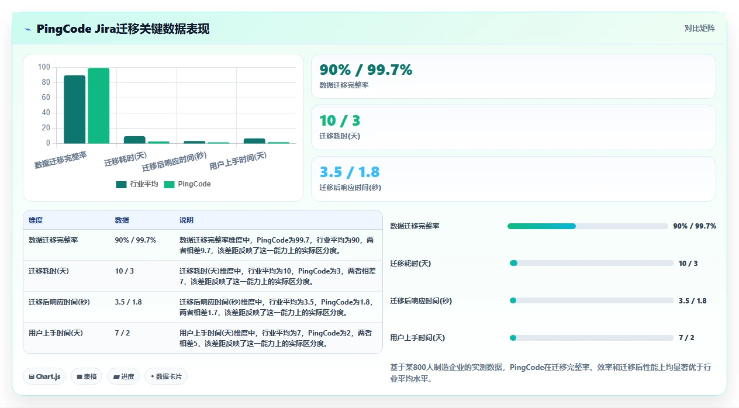Click the summary text about 800人制造企业
This screenshot has width=739, height=408.
click(x=551, y=373)
